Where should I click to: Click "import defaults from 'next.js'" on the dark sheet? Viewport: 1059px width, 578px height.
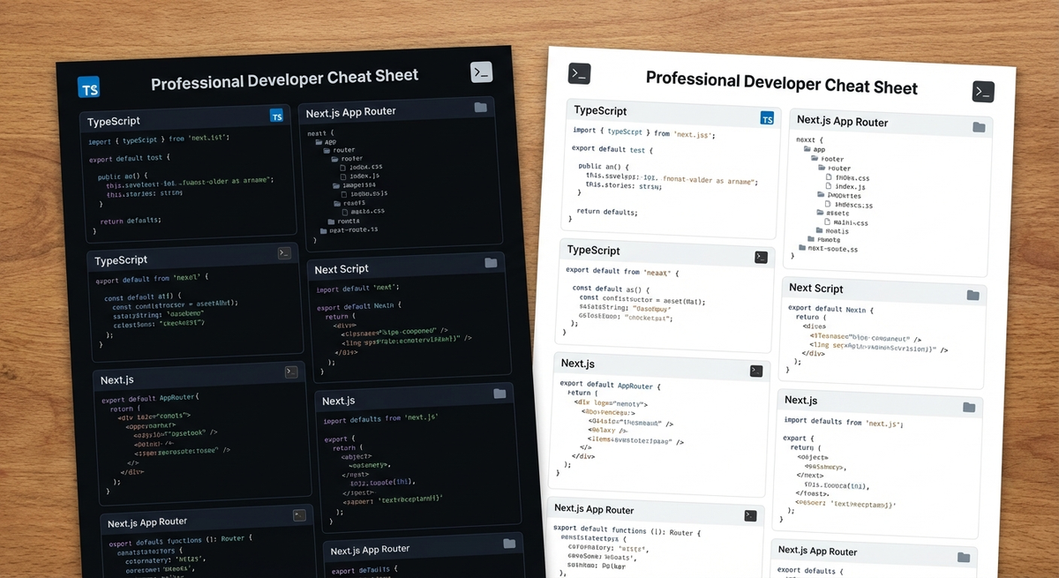click(x=380, y=418)
